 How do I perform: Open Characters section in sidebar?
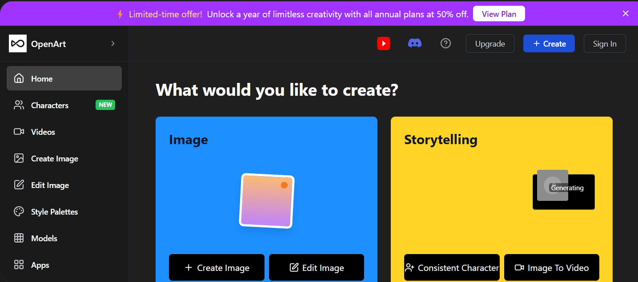50,105
